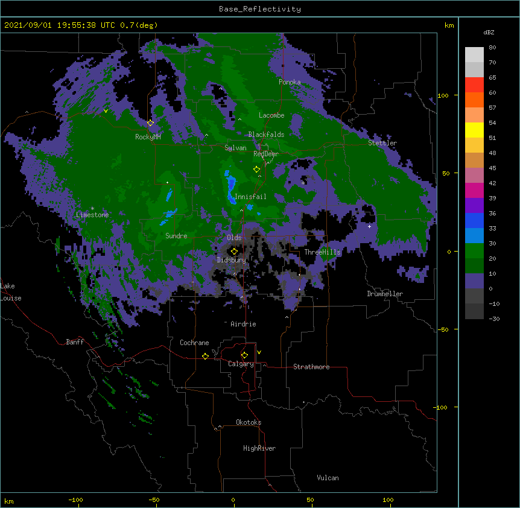Click the yellow marker below Cochrane
Image resolution: width=520 pixels, height=508 pixels.
[205, 356]
